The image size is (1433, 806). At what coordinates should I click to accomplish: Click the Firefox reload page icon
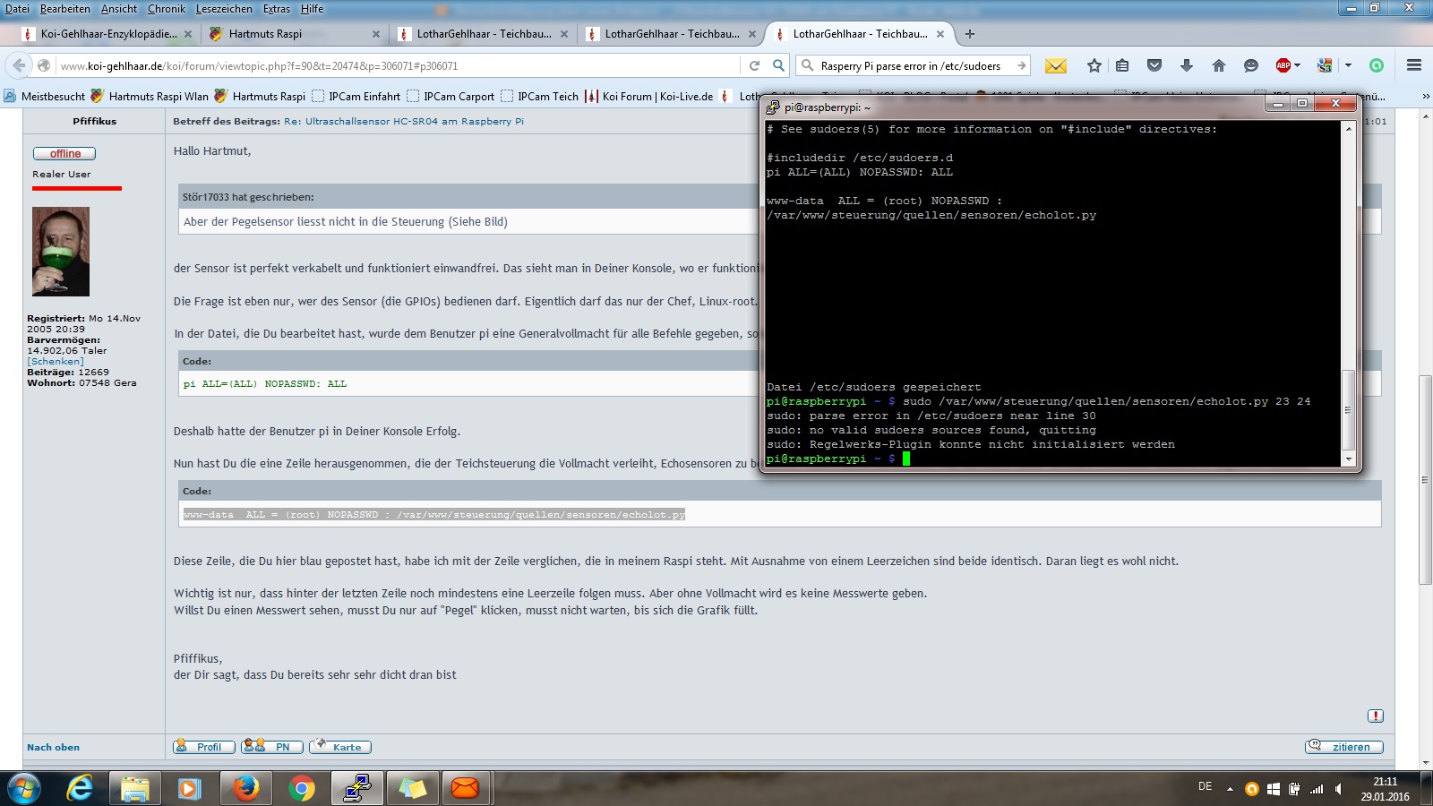pyautogui.click(x=754, y=65)
